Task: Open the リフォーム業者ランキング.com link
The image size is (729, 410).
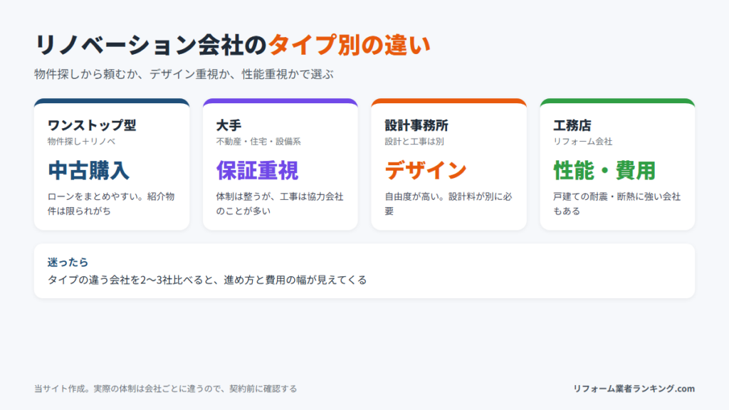Action: (x=634, y=389)
